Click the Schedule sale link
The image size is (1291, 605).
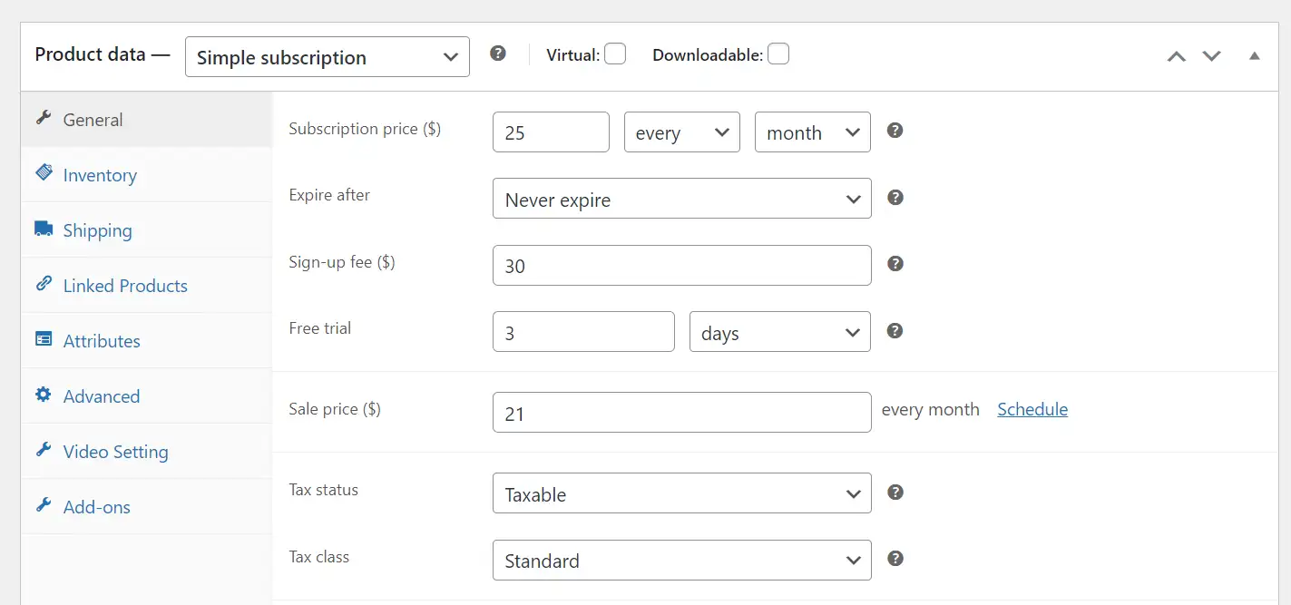coord(1032,409)
